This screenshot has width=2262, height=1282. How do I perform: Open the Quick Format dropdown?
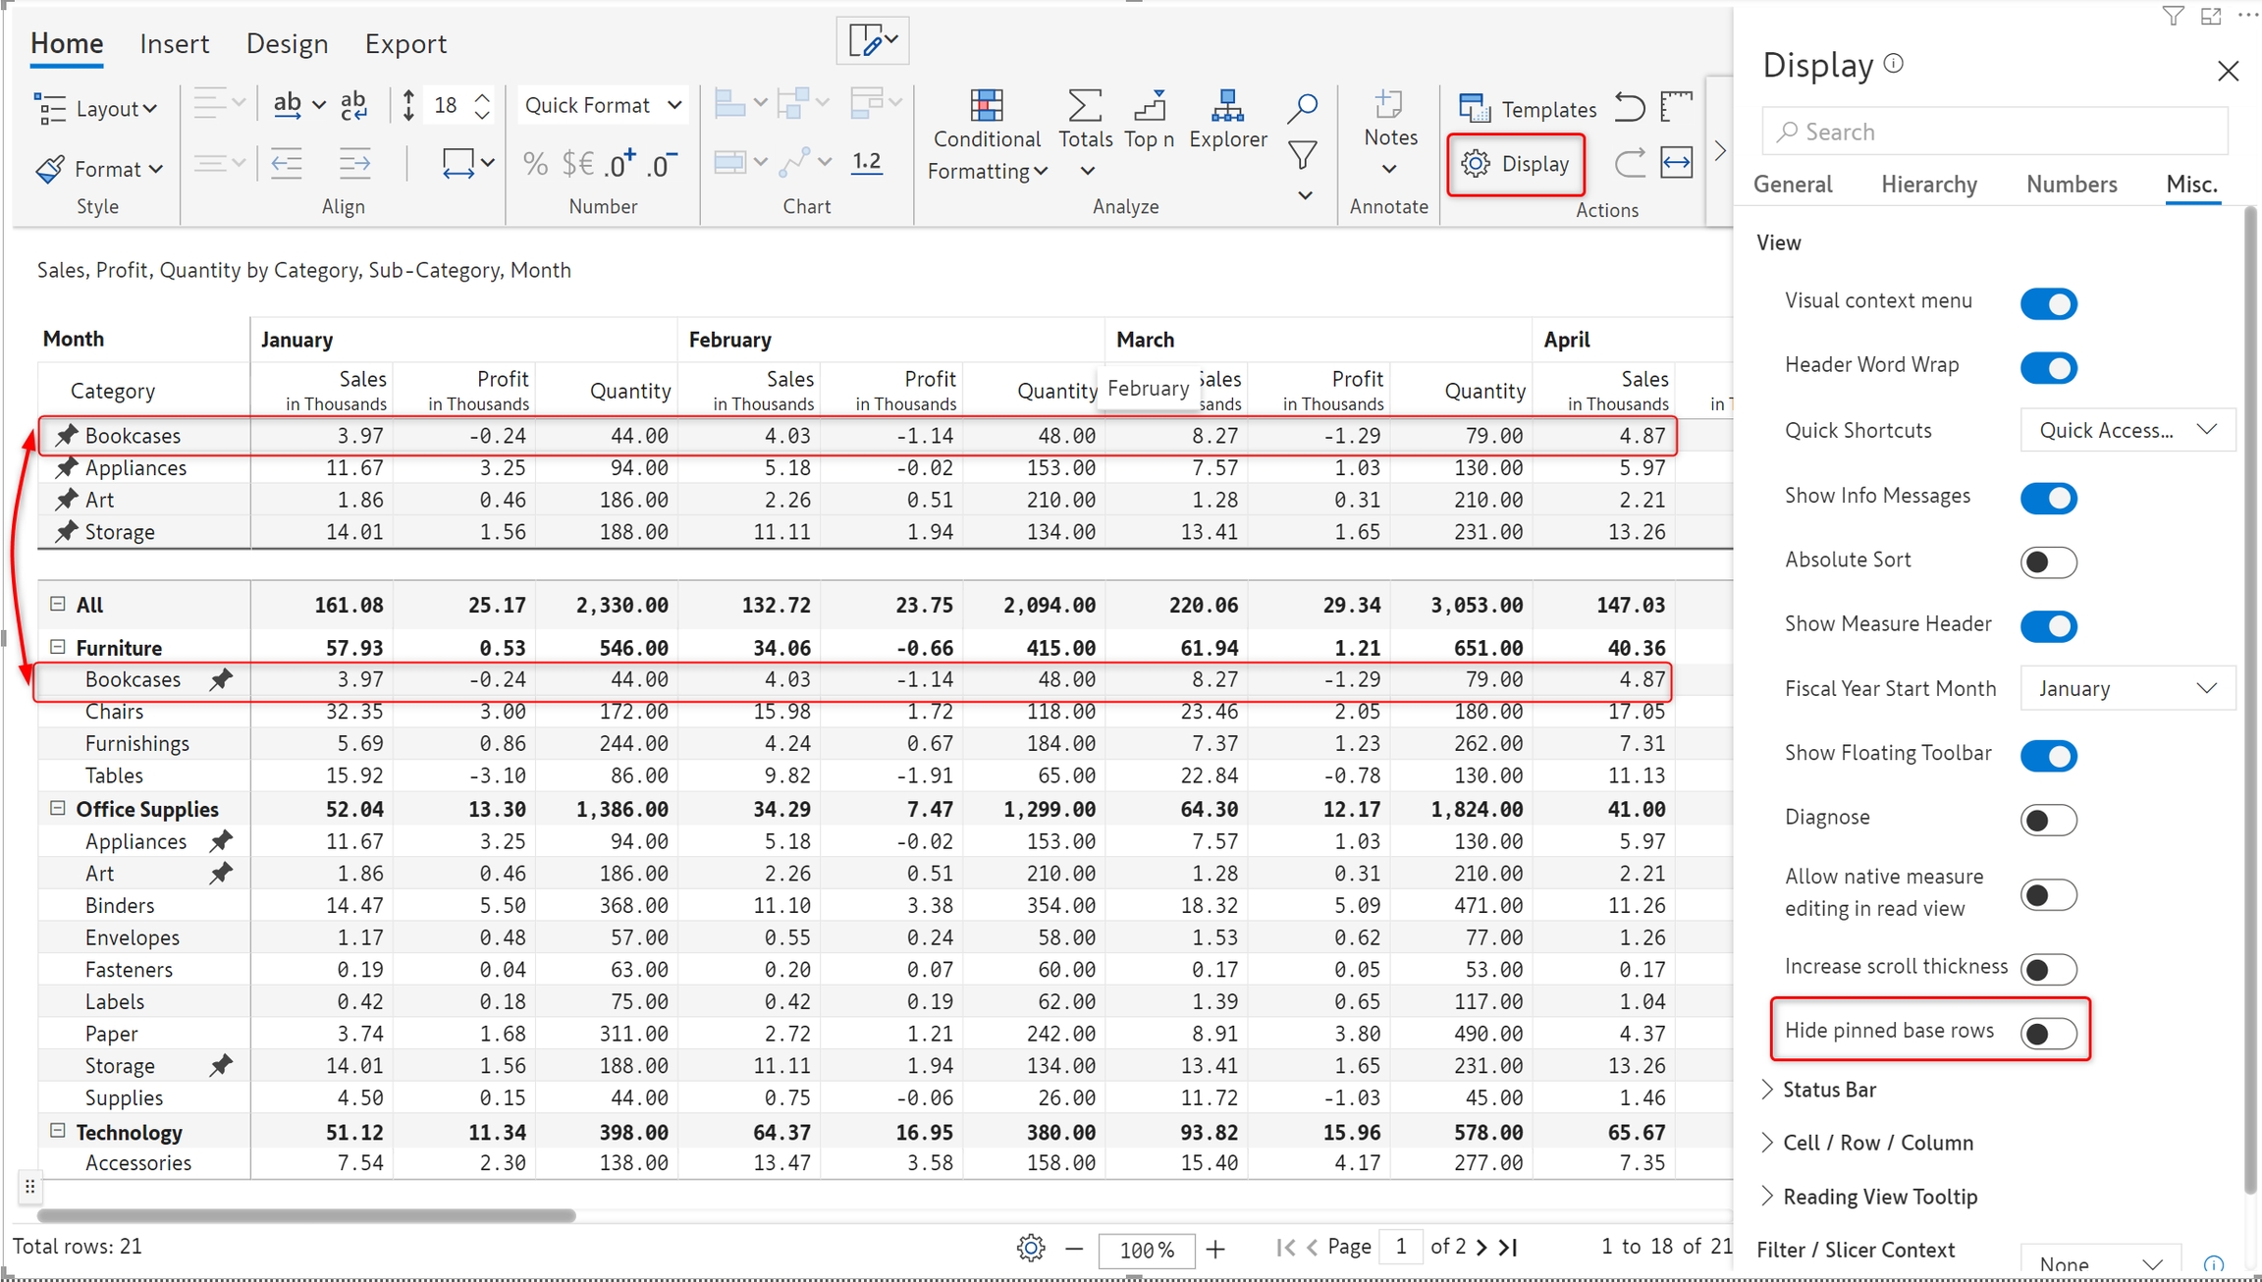[602, 105]
